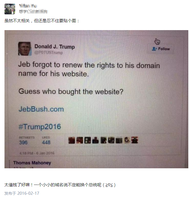Click the last liker avatar thumbnail
Image resolution: width=190 pixels, height=197 pixels.
(135, 140)
